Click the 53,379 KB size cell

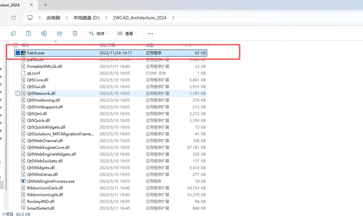(x=196, y=195)
